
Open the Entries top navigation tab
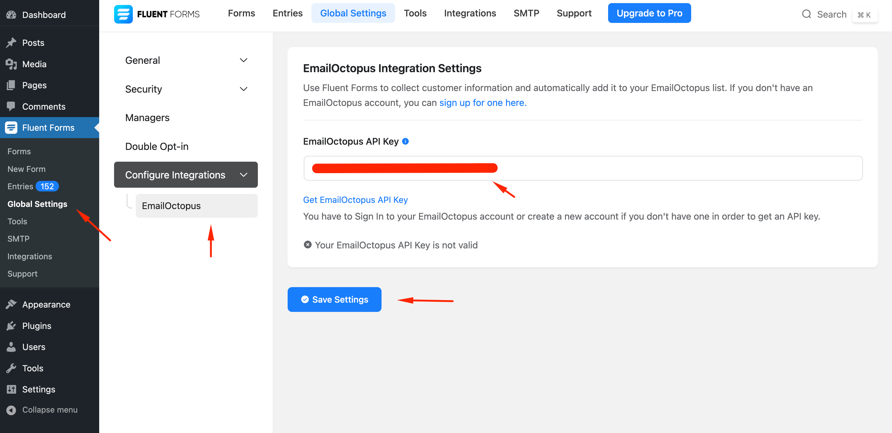tap(287, 13)
